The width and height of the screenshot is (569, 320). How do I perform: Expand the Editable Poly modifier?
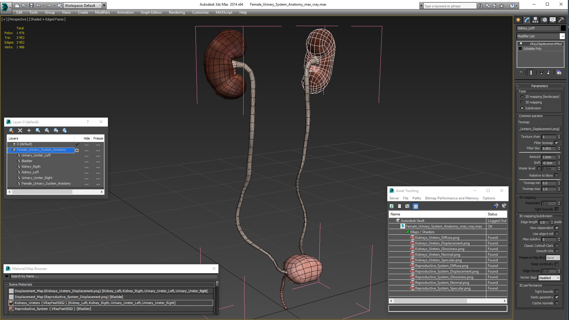(520, 49)
